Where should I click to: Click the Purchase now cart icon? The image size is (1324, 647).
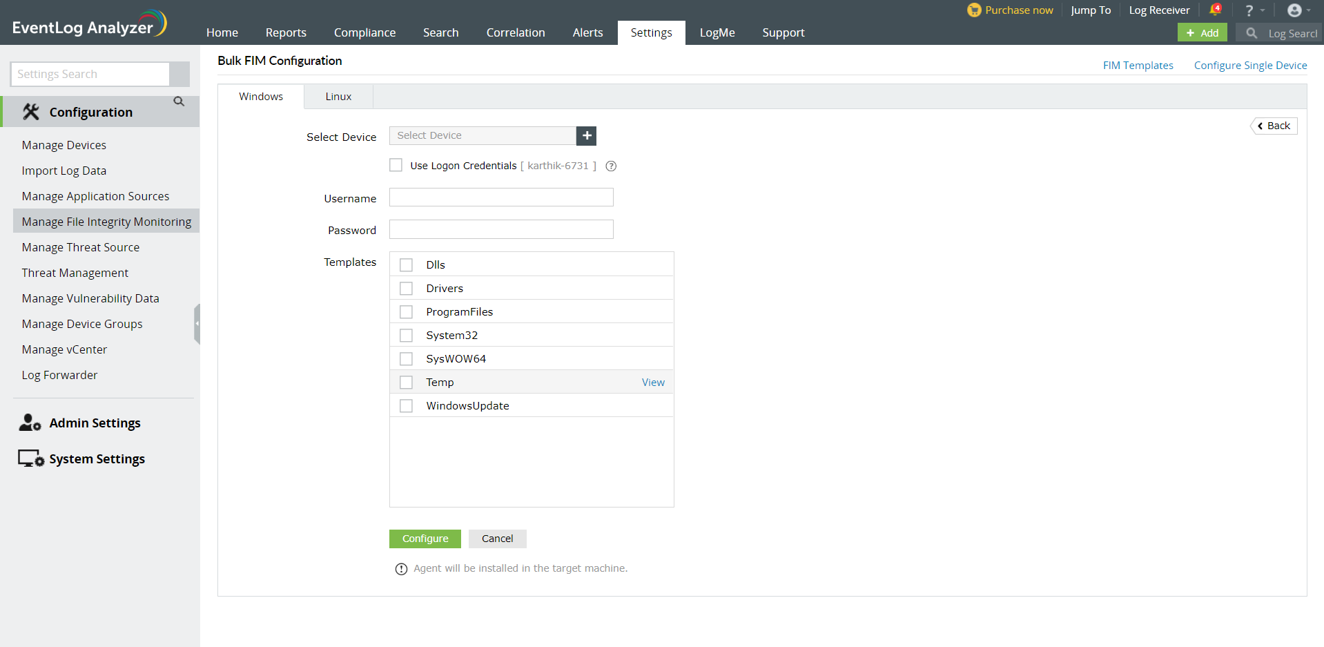tap(974, 10)
